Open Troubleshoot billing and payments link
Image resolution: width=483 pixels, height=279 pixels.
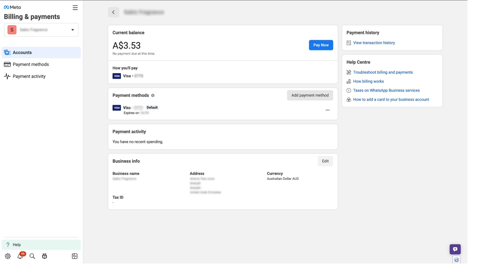point(383,72)
